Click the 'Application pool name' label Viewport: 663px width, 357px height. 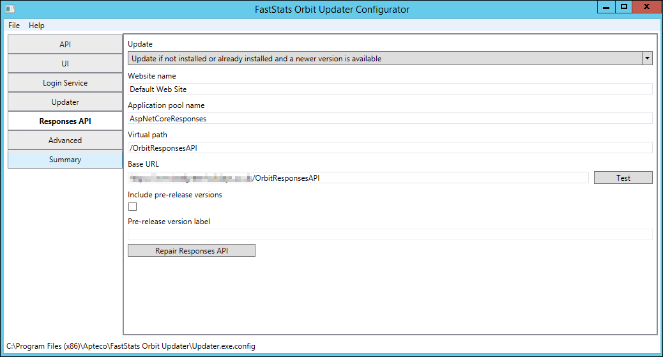pos(166,105)
